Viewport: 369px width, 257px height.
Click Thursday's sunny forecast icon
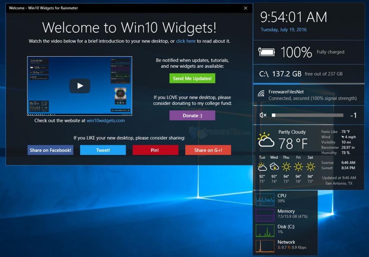[286, 167]
